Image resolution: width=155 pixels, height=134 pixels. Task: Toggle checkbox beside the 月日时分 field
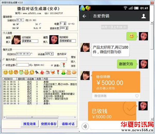[x=32, y=54]
